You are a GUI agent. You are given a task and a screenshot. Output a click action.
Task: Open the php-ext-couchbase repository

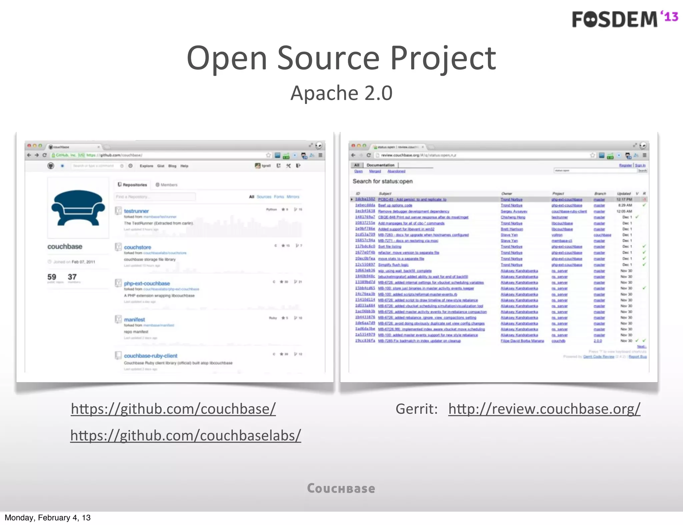[x=147, y=283]
